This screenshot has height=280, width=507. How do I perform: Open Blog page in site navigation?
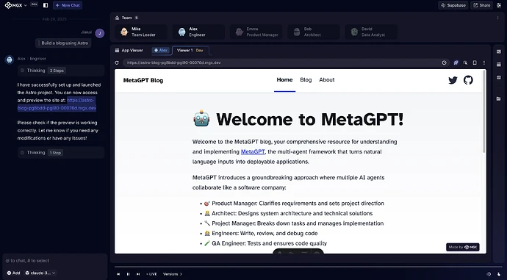pos(306,80)
